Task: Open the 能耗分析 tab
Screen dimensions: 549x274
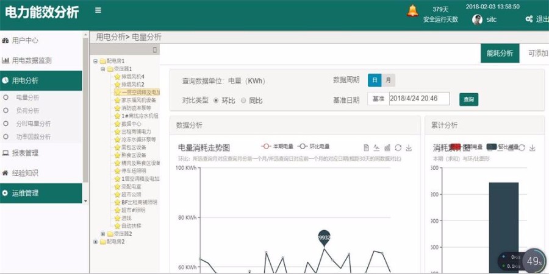Action: tap(500, 53)
